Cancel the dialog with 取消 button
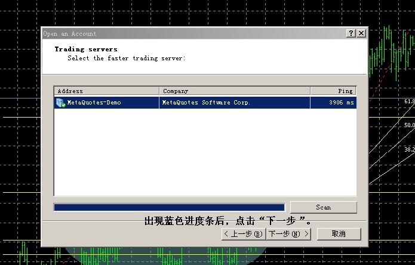 coord(339,234)
